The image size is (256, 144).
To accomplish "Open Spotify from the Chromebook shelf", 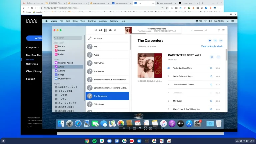I will tap(94, 141).
